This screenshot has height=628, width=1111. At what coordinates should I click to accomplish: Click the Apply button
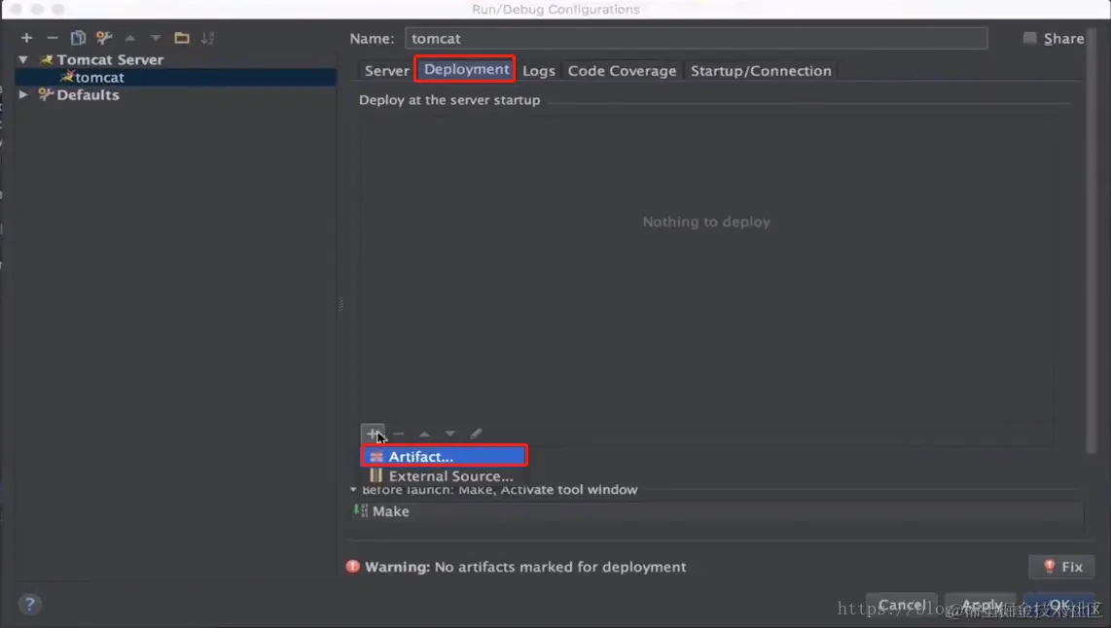click(981, 606)
